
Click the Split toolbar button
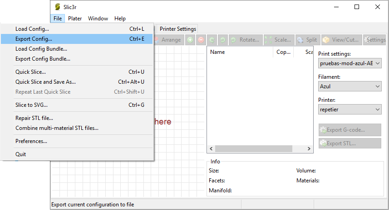[308, 40]
